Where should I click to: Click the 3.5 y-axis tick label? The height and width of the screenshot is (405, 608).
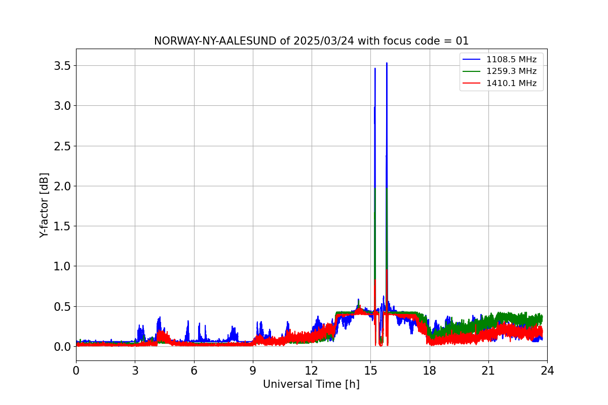coord(61,66)
